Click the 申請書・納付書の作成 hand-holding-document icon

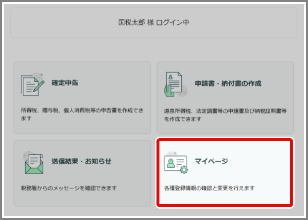(176, 84)
